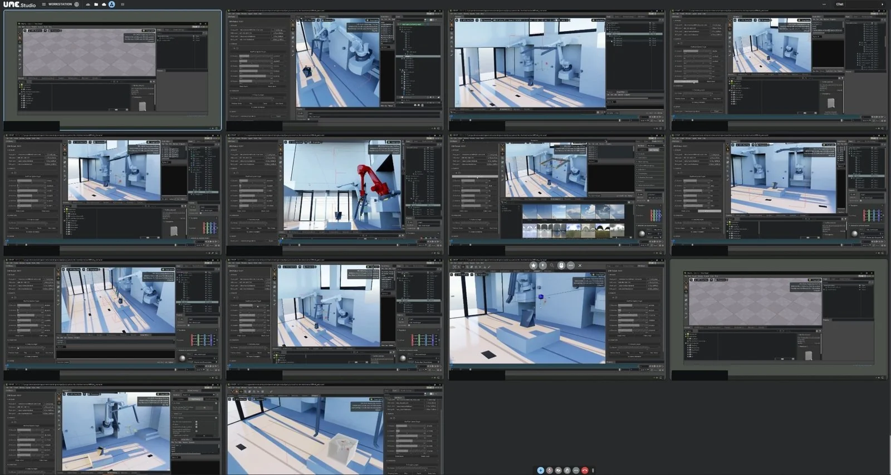Image resolution: width=891 pixels, height=475 pixels.
Task: Toggle the mouse control icon in session toolbar
Action: (561, 265)
